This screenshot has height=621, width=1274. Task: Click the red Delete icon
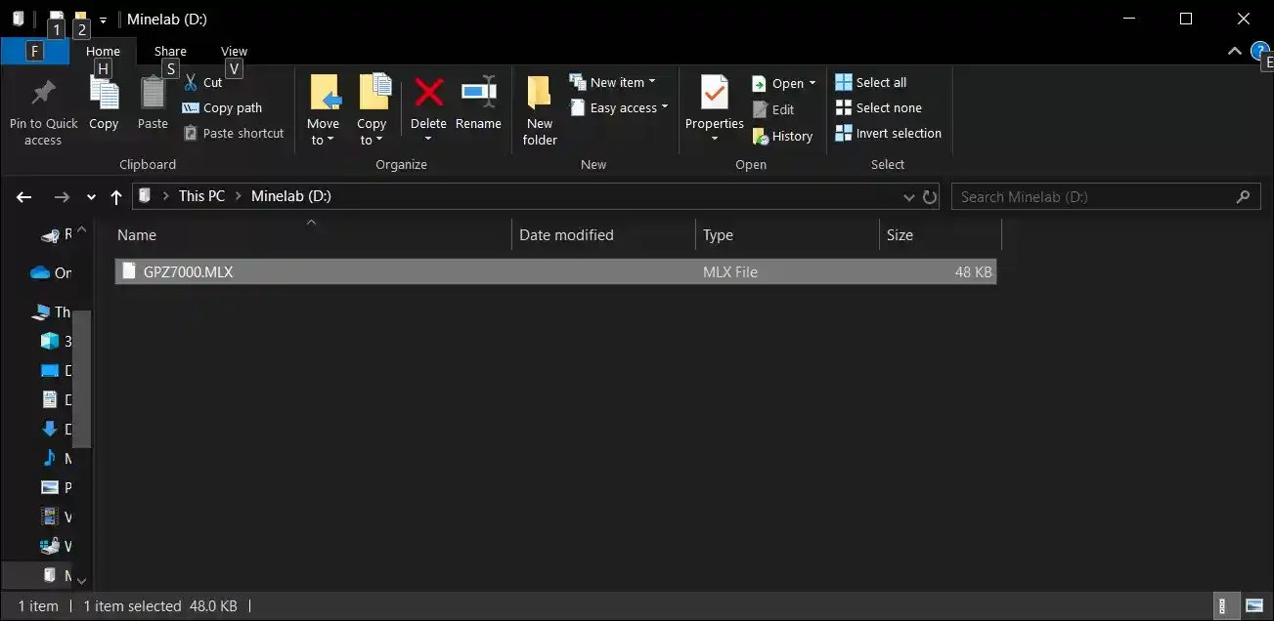pos(428,93)
